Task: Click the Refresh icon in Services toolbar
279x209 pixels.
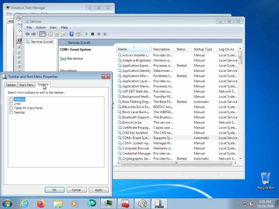Action: coord(57,34)
